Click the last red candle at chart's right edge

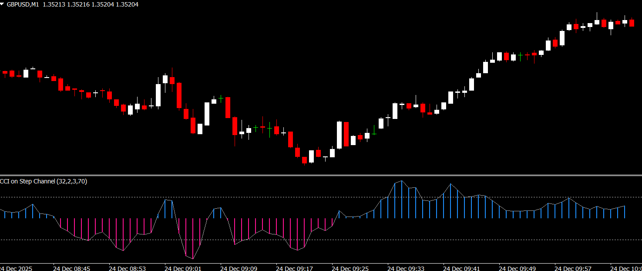point(632,23)
